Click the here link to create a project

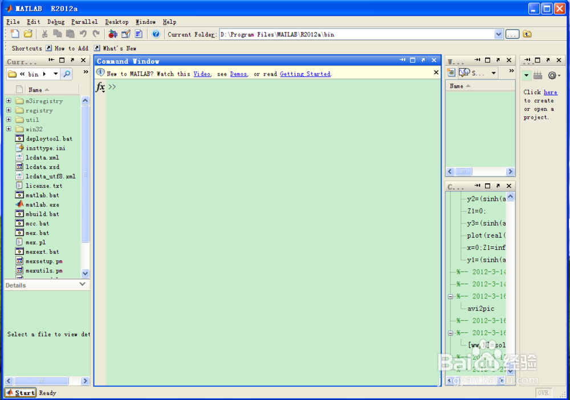pyautogui.click(x=551, y=92)
